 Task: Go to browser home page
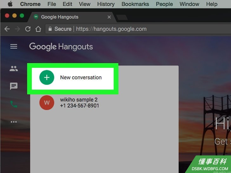coord(38,29)
